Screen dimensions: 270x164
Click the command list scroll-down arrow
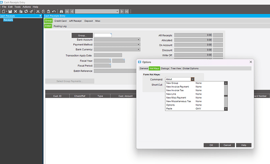click(x=226, y=109)
